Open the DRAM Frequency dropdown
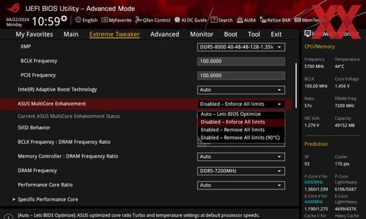This screenshot has width=366, height=219. click(241, 171)
